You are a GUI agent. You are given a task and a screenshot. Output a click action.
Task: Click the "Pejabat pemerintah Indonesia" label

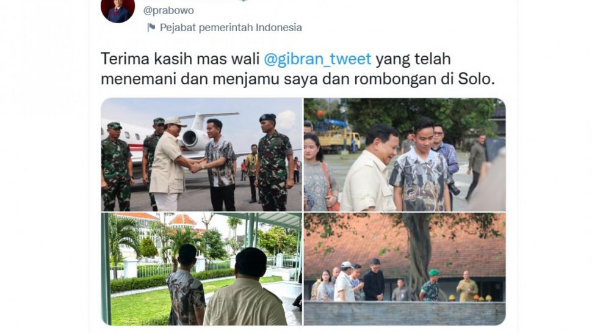coord(231,27)
